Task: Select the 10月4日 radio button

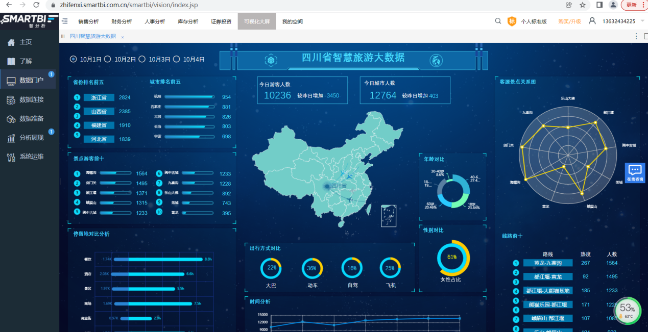Action: [x=177, y=59]
